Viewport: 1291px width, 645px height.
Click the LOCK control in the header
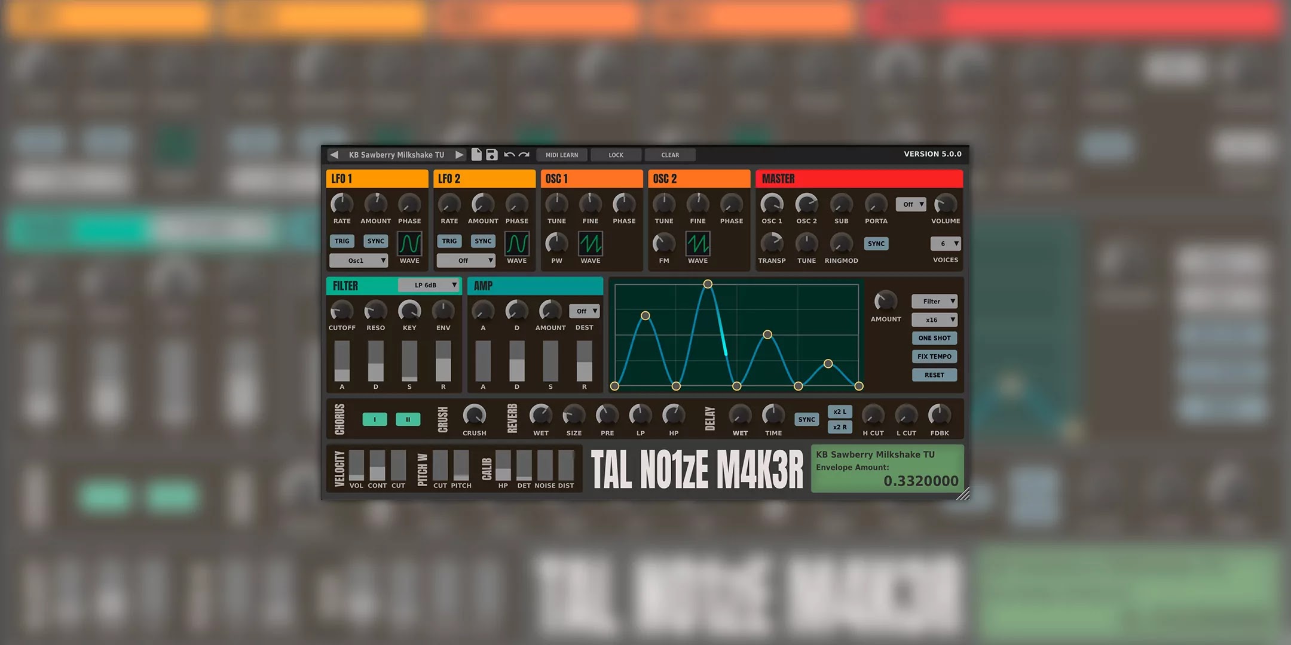(616, 155)
